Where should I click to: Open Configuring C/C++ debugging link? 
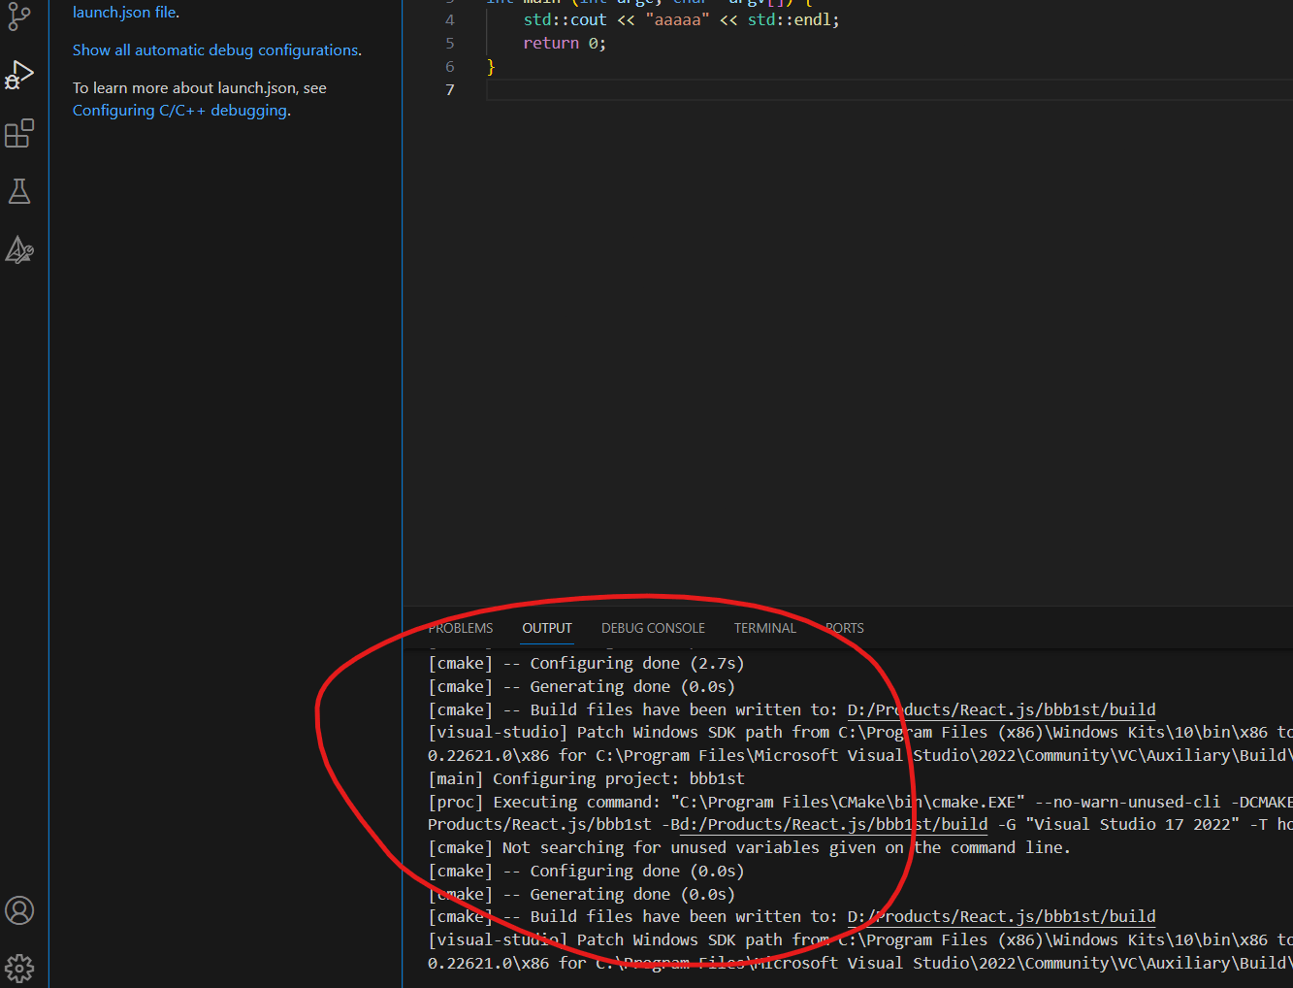pyautogui.click(x=179, y=111)
